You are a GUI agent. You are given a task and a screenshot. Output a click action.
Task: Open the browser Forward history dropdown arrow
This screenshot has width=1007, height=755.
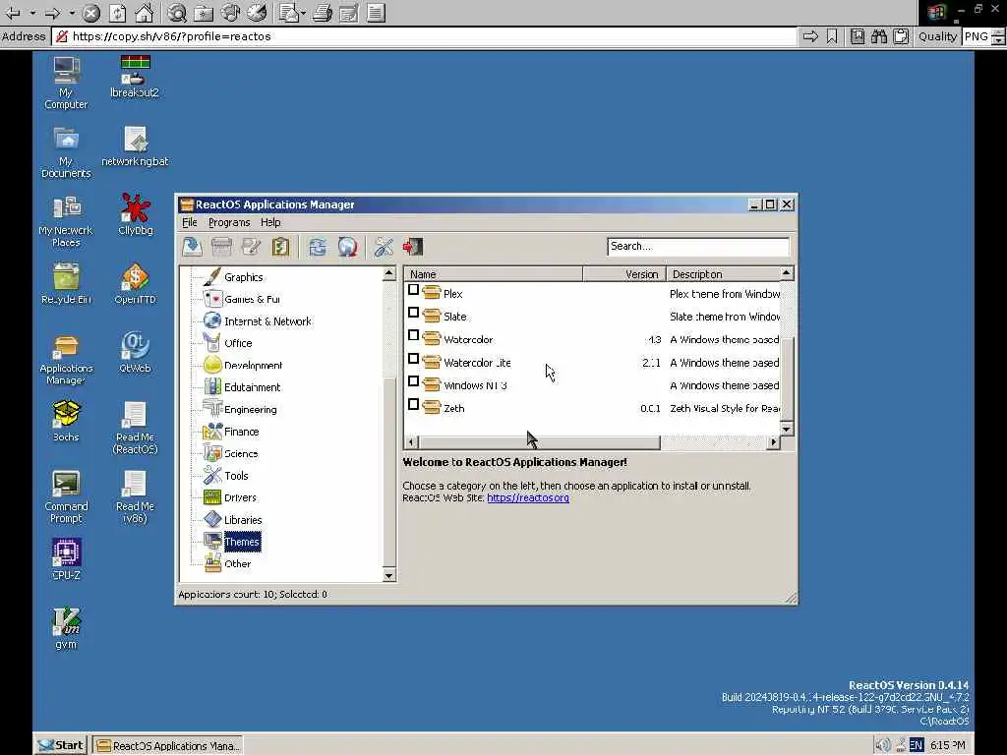coord(72,12)
